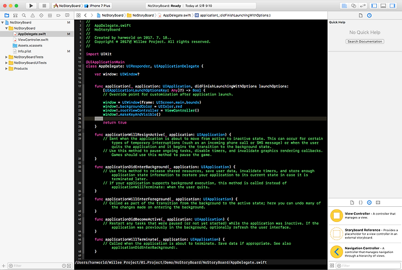Show the Media library
This screenshot has width=402, height=270.
(x=378, y=202)
